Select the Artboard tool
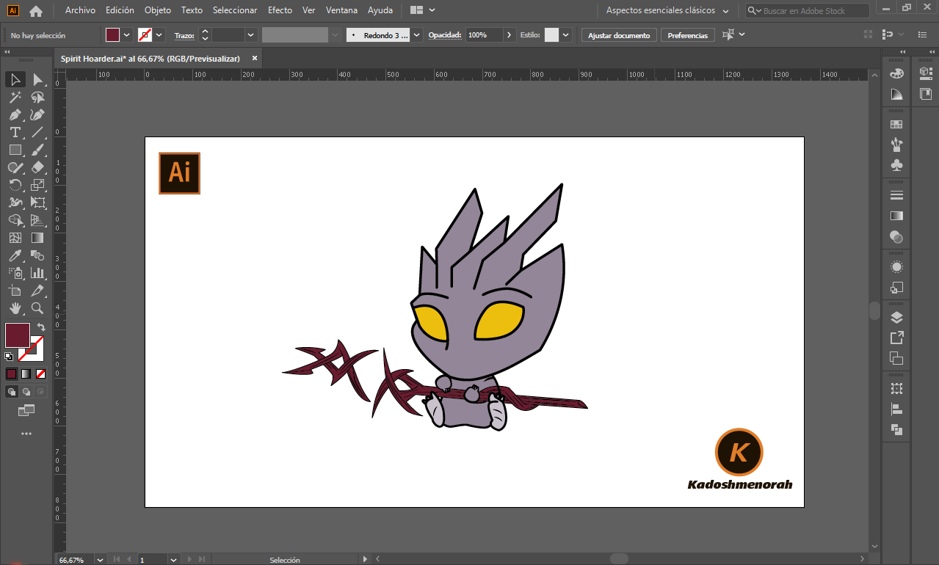939x565 pixels. [15, 291]
